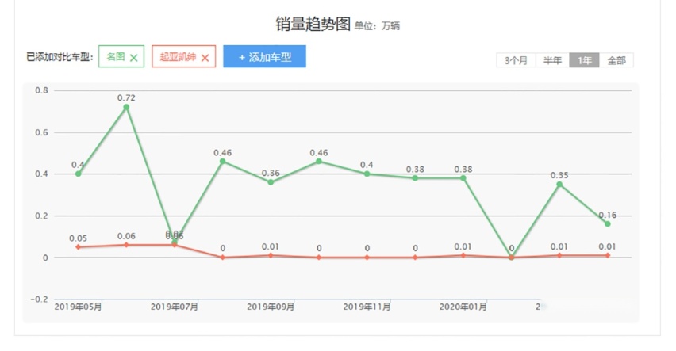Click the -0.2 y-axis value

39,299
